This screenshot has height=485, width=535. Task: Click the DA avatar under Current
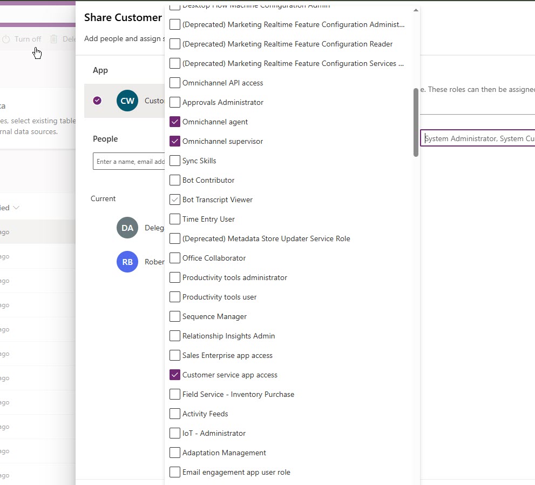pos(127,228)
